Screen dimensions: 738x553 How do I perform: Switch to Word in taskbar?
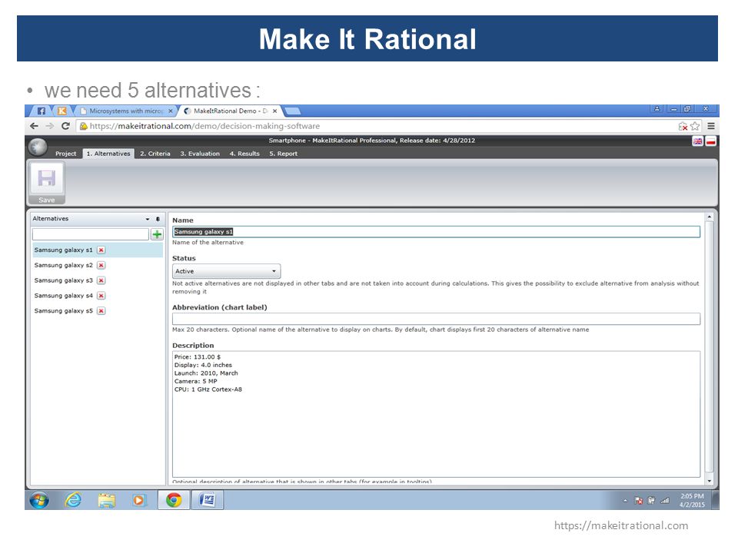point(208,500)
